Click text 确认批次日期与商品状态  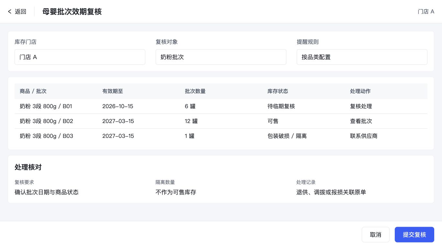pyautogui.click(x=47, y=192)
